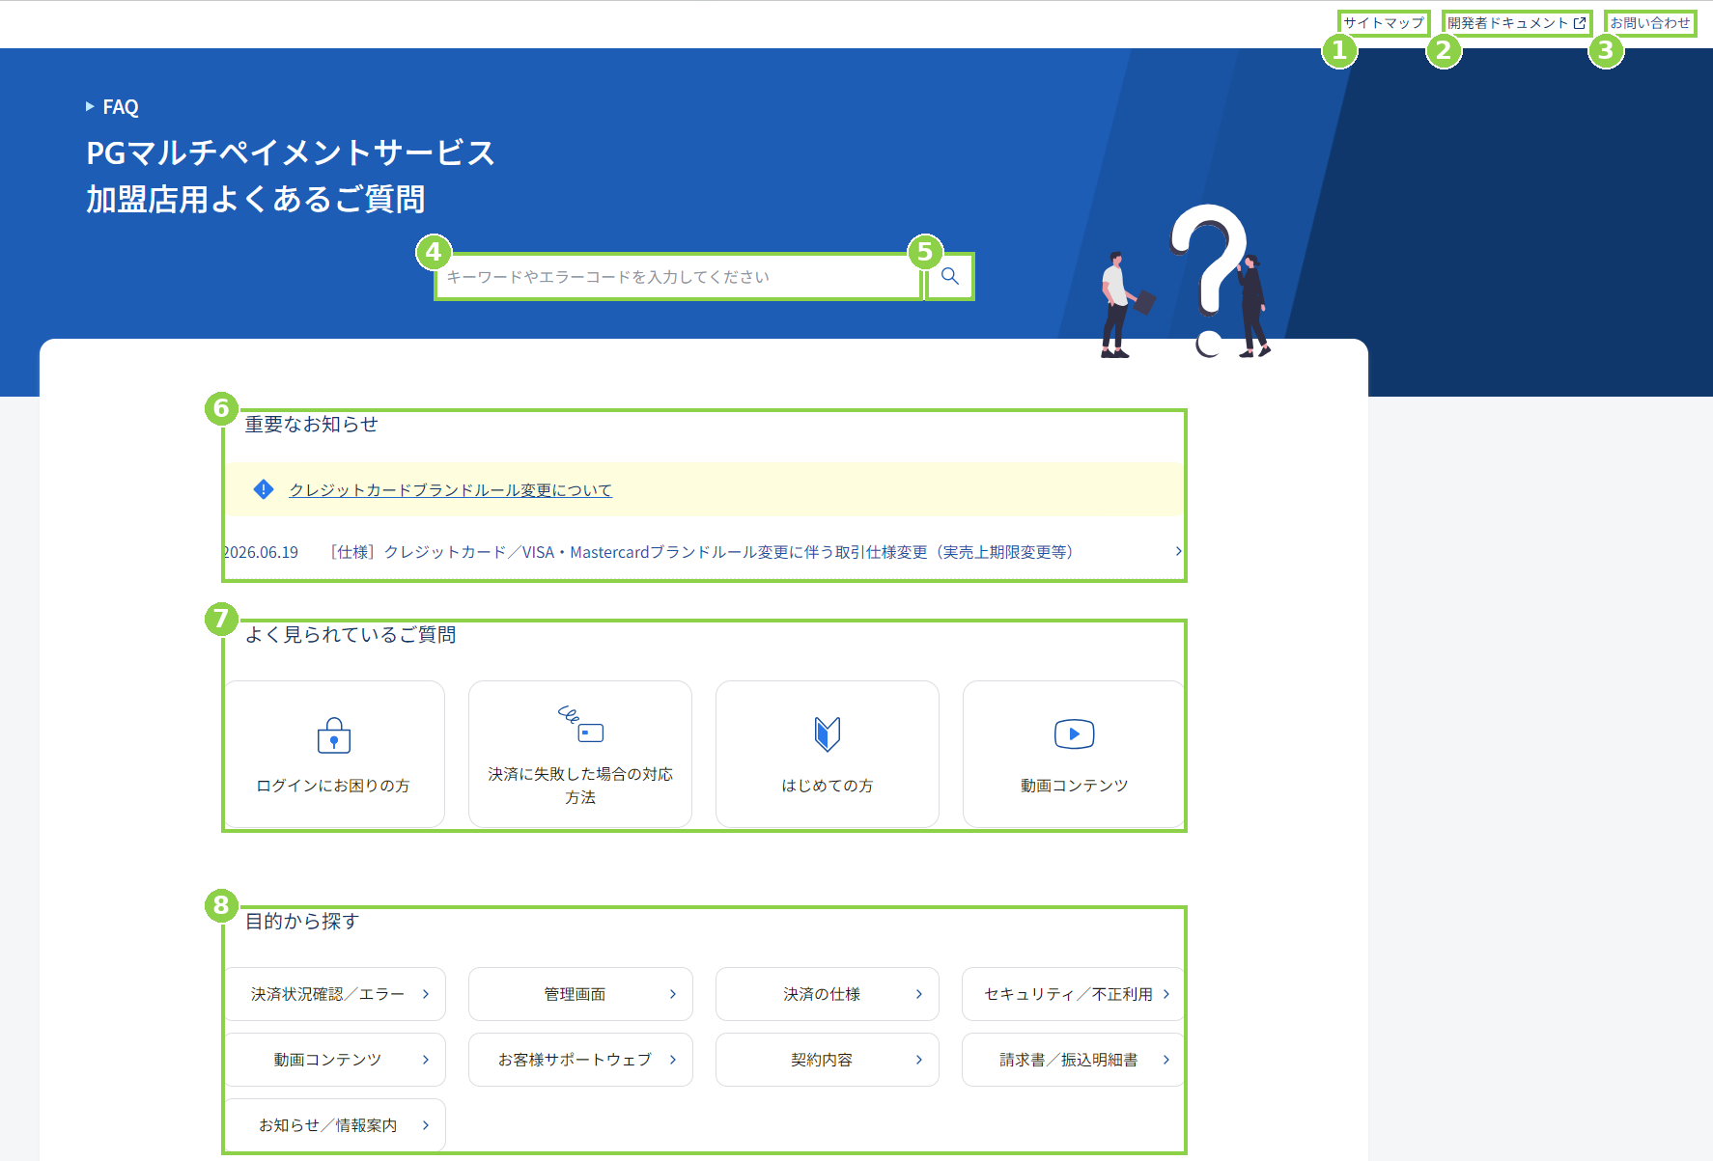
Task: Open the 決済の仕様 category
Action: 828,994
